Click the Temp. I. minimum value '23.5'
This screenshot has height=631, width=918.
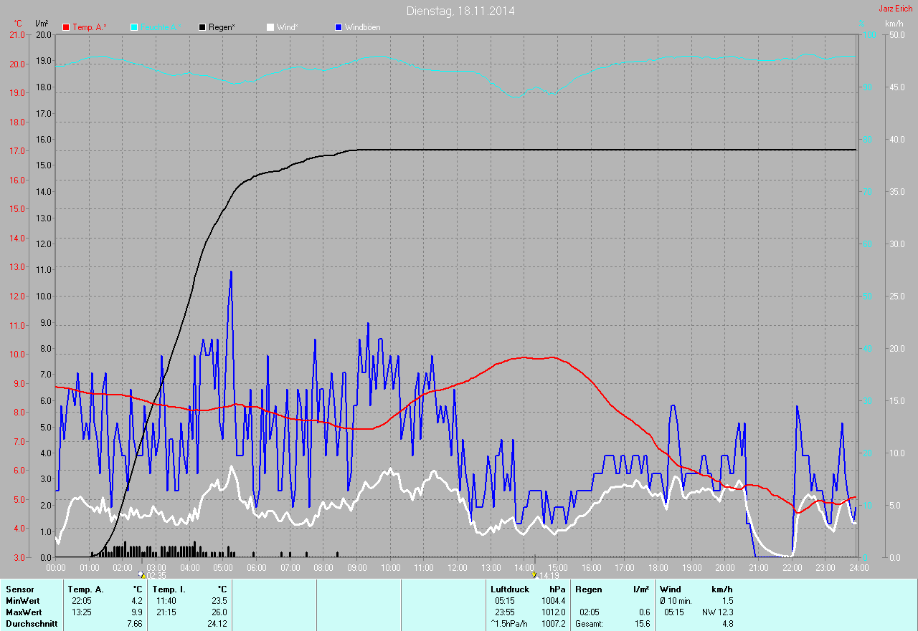219,600
